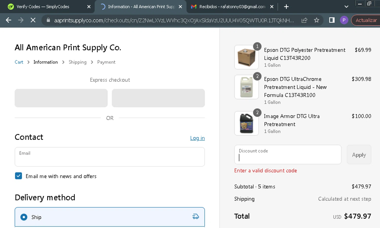Click quantity badge on Epson UltraChrome item

pos(257,76)
